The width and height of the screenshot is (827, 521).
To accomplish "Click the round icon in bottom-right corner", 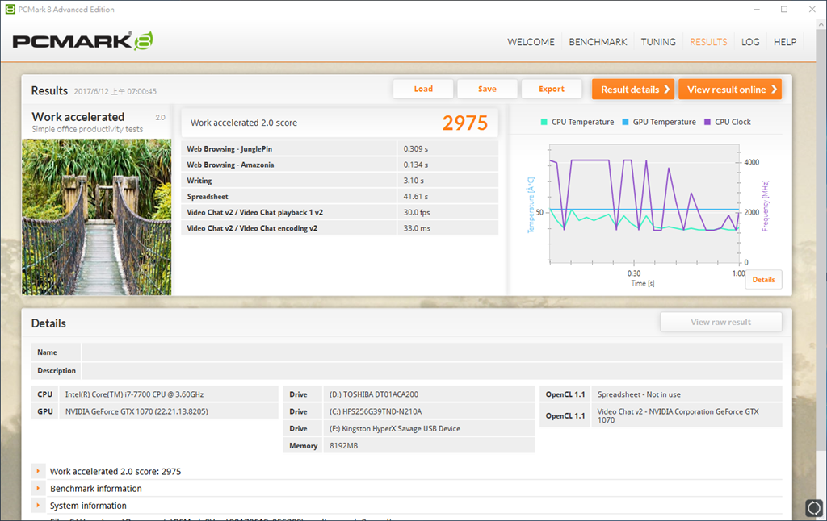I will tap(813, 508).
